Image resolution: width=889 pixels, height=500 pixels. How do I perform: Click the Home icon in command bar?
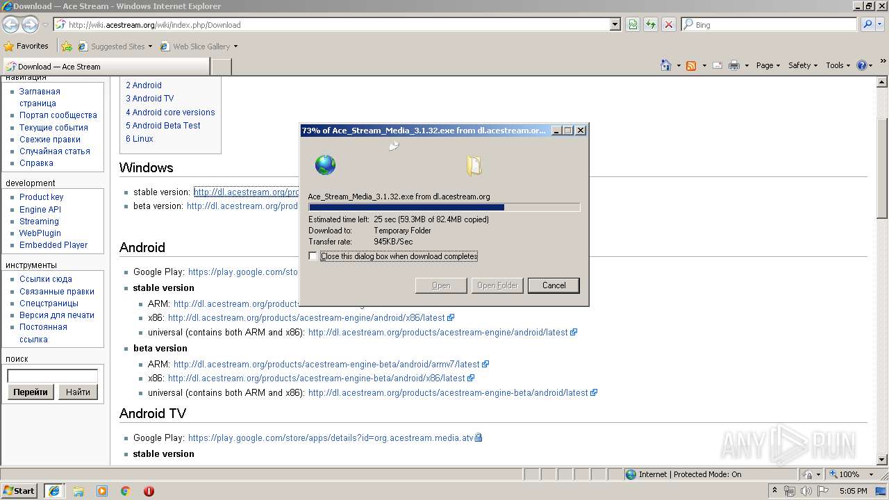pyautogui.click(x=666, y=65)
